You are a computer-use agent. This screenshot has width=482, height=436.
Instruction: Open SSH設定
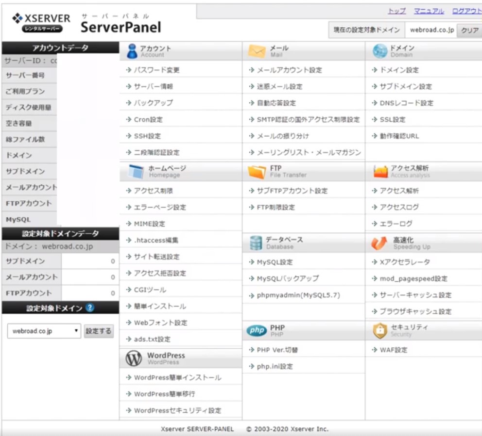point(147,136)
